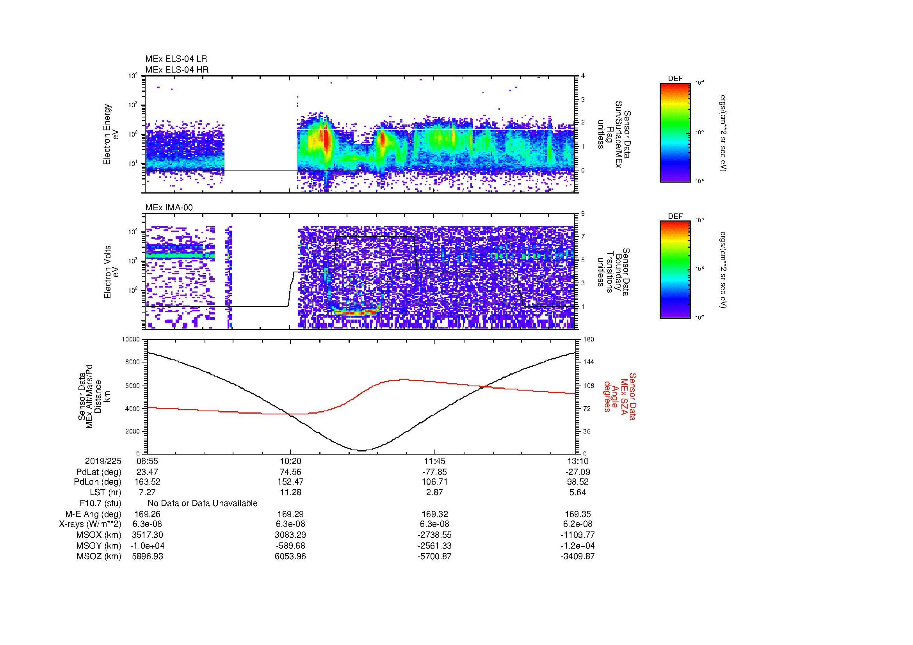This screenshot has width=913, height=645.
Task: Click the 'Electron Energy eV' axis label
Action: [111, 134]
